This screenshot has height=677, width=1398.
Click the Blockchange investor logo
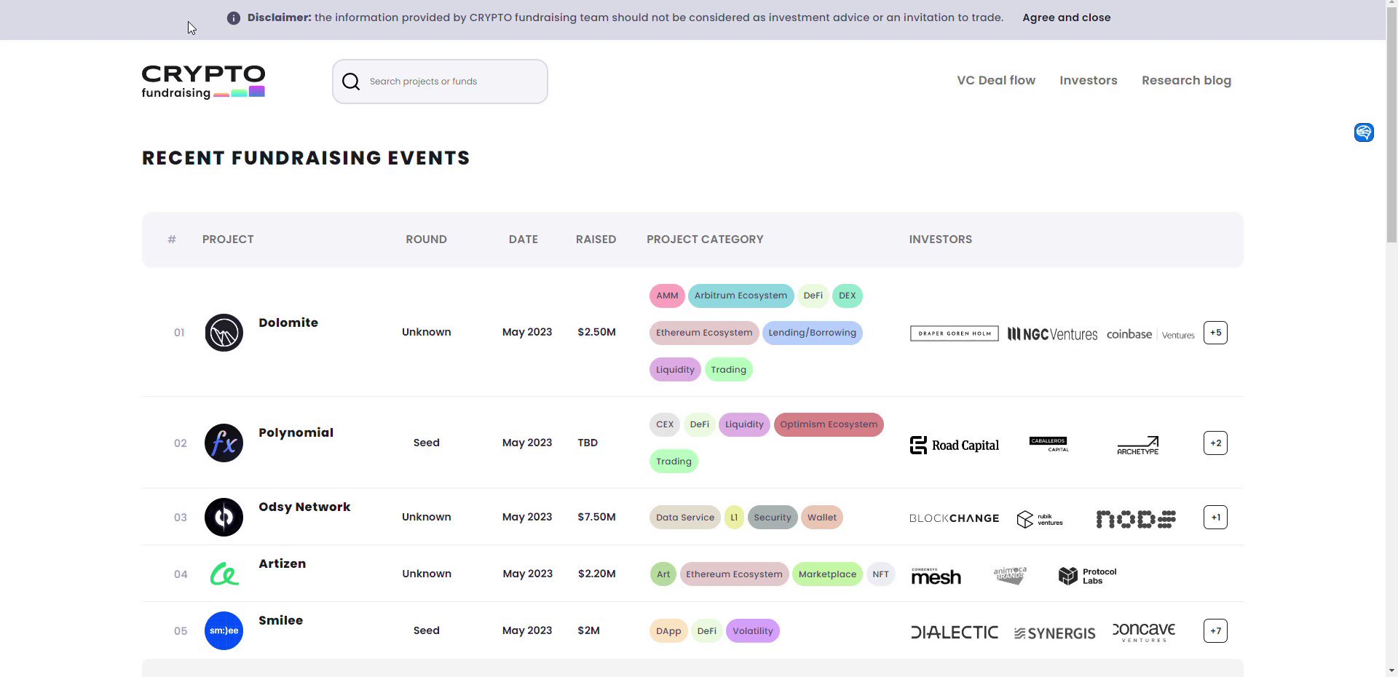click(954, 518)
